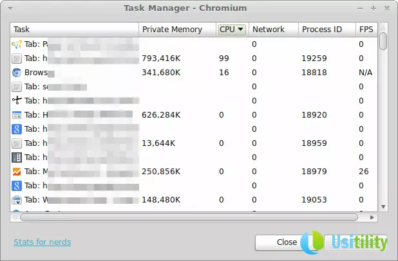398x261 pixels.
Task: Select the tab with colorful pinwheel icon
Action: (17, 44)
